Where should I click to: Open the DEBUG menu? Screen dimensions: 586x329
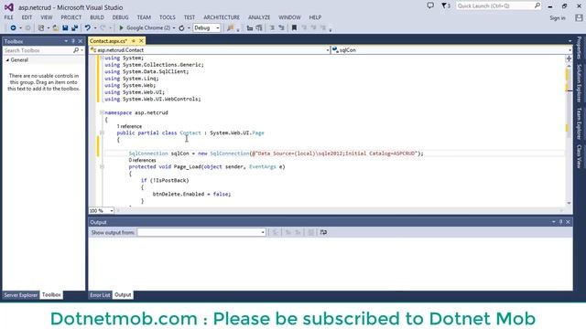pyautogui.click(x=120, y=17)
